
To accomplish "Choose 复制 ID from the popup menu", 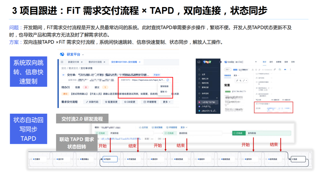I will point(164,92).
